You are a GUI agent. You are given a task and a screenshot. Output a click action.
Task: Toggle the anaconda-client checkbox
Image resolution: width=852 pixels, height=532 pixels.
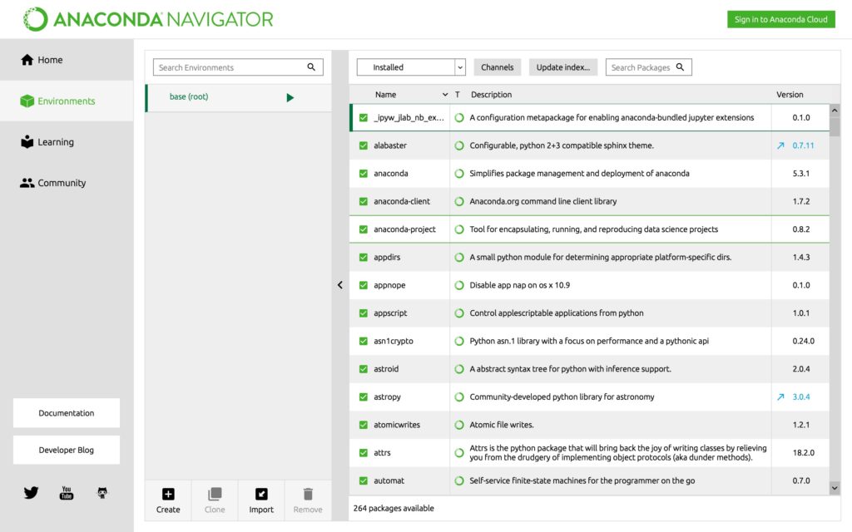364,201
